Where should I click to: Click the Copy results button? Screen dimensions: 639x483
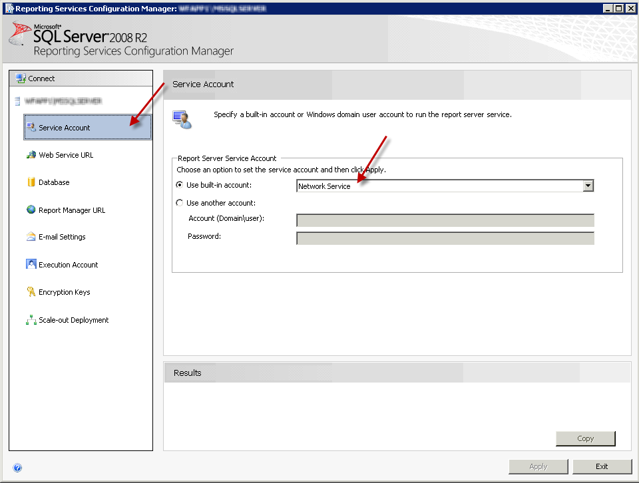point(585,438)
